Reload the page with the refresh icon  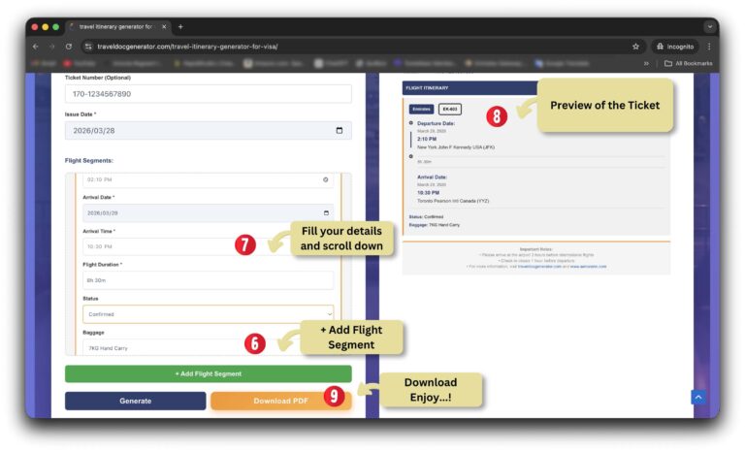68,46
